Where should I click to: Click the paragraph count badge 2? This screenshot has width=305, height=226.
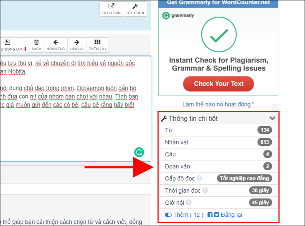(267, 166)
